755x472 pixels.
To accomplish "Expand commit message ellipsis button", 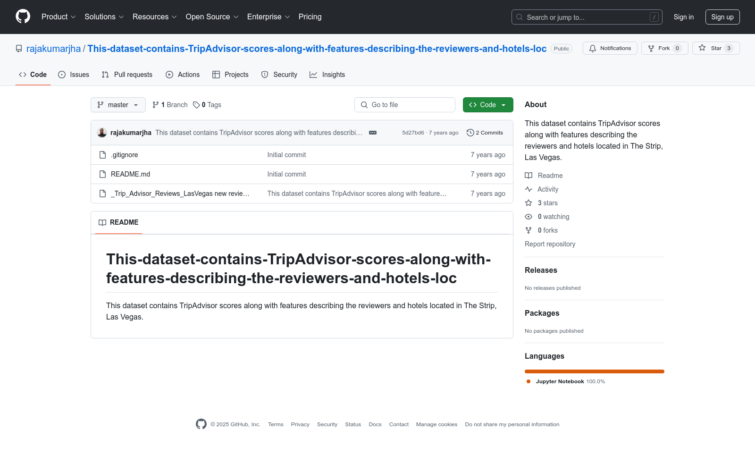I will [x=373, y=133].
